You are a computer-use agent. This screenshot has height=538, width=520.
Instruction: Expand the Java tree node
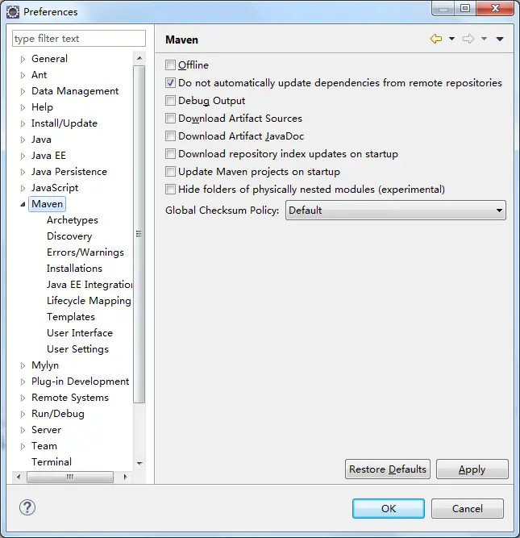23,140
